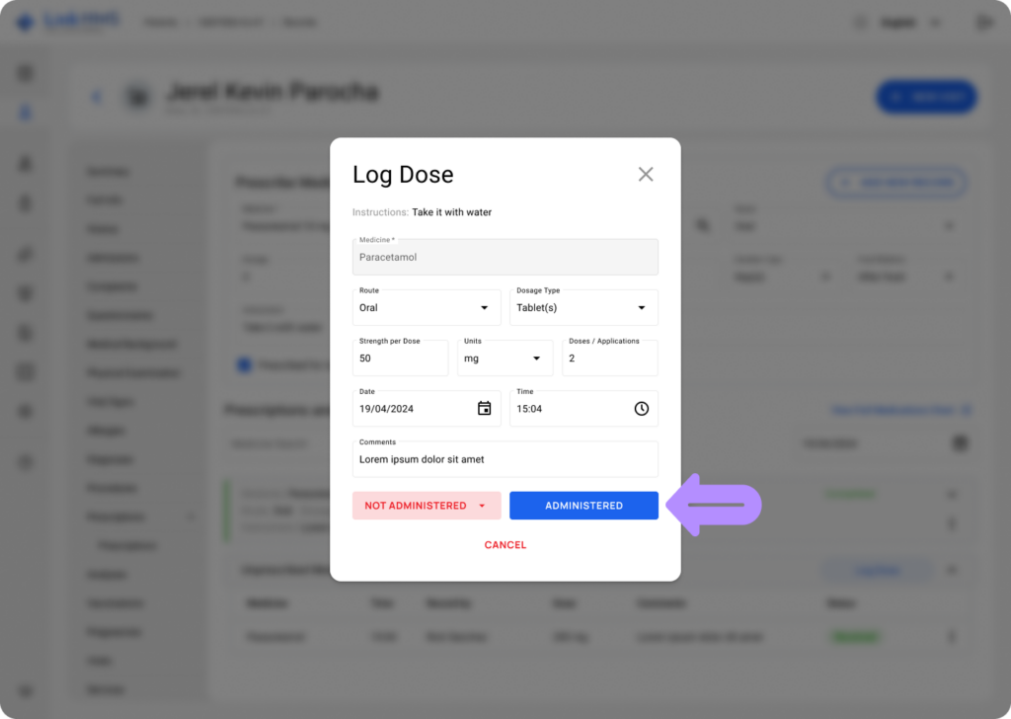Open the Units dropdown showing mg
Image resolution: width=1011 pixels, height=719 pixels.
pyautogui.click(x=505, y=358)
